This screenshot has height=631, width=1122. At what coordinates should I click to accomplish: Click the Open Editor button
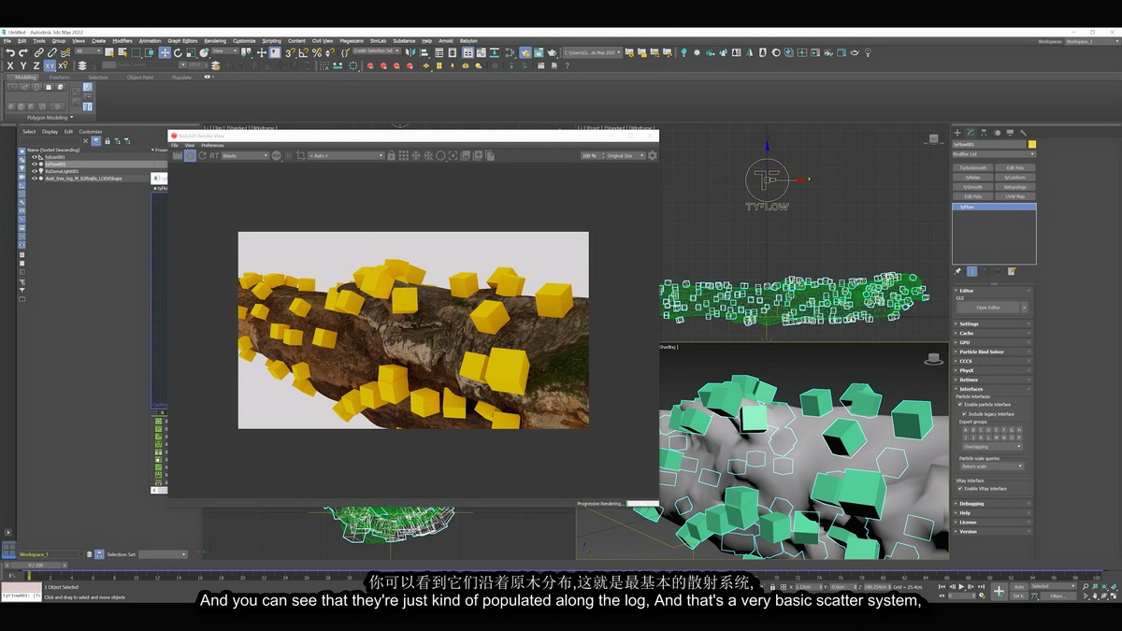(988, 307)
